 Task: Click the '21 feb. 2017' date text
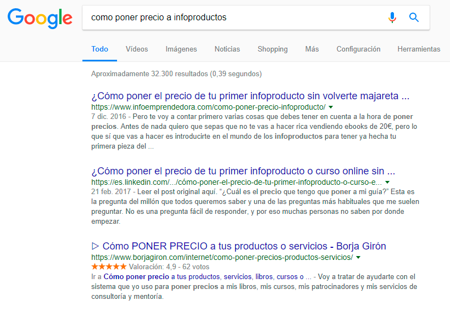point(111,192)
